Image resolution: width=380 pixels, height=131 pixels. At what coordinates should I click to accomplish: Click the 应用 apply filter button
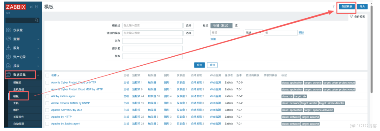click(x=199, y=65)
